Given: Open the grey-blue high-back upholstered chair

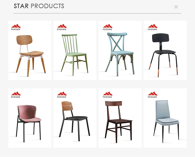Looking at the screenshot, I should tap(165, 118).
